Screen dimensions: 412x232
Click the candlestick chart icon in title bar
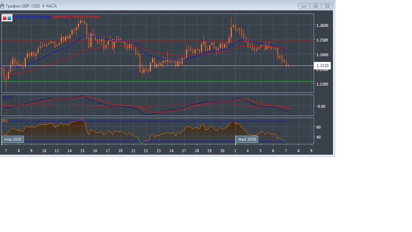click(x=3, y=6)
